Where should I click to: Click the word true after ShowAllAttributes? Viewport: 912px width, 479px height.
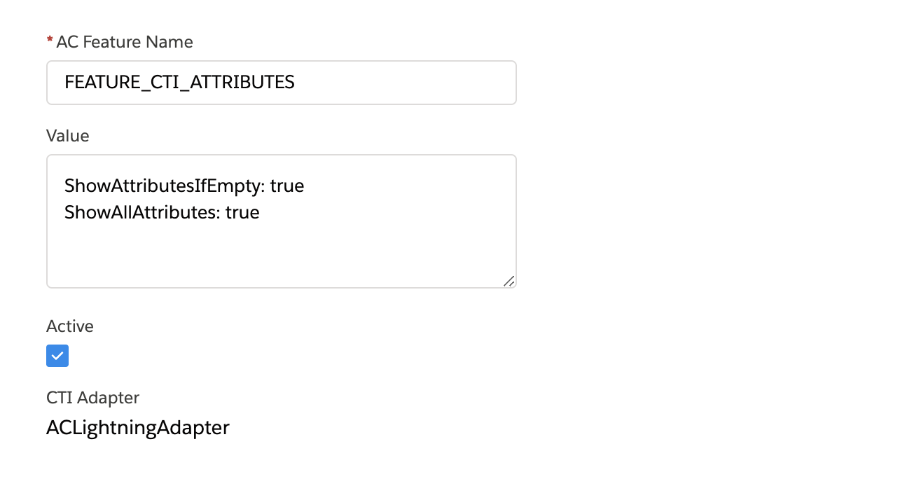coord(242,212)
